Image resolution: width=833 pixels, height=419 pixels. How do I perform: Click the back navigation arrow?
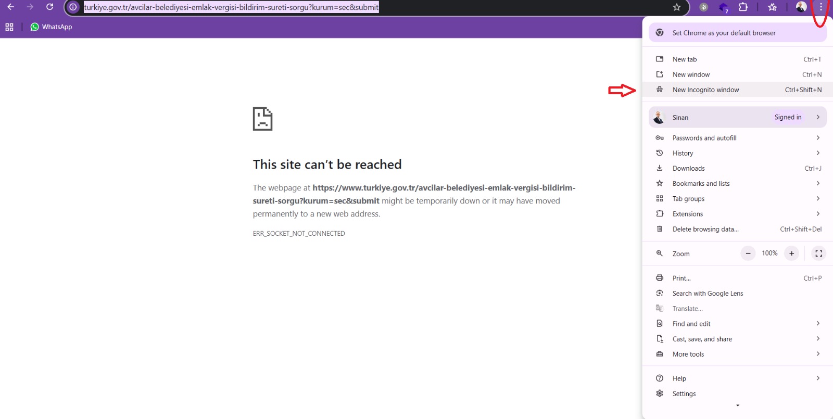point(10,7)
